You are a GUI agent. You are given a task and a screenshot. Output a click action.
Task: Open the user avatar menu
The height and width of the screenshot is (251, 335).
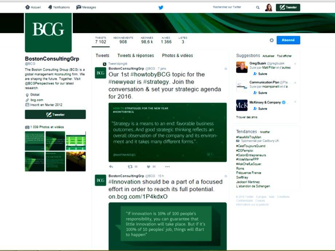click(269, 8)
